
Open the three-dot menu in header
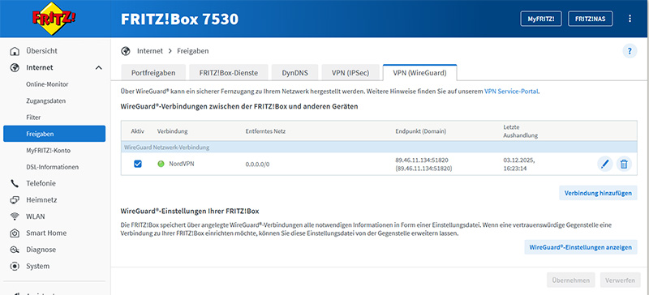(630, 18)
